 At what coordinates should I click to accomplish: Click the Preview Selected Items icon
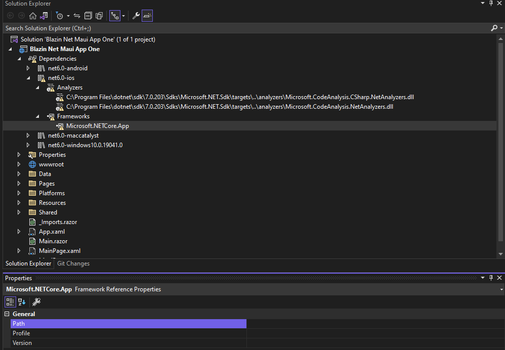click(x=147, y=16)
